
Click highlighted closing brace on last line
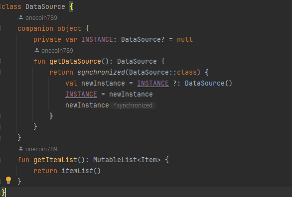coord(3,193)
